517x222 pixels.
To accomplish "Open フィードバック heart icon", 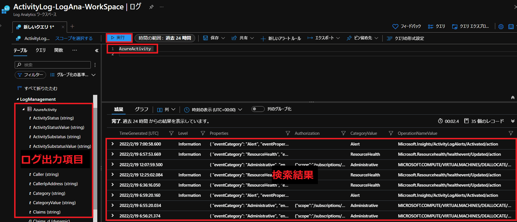I will (395, 26).
